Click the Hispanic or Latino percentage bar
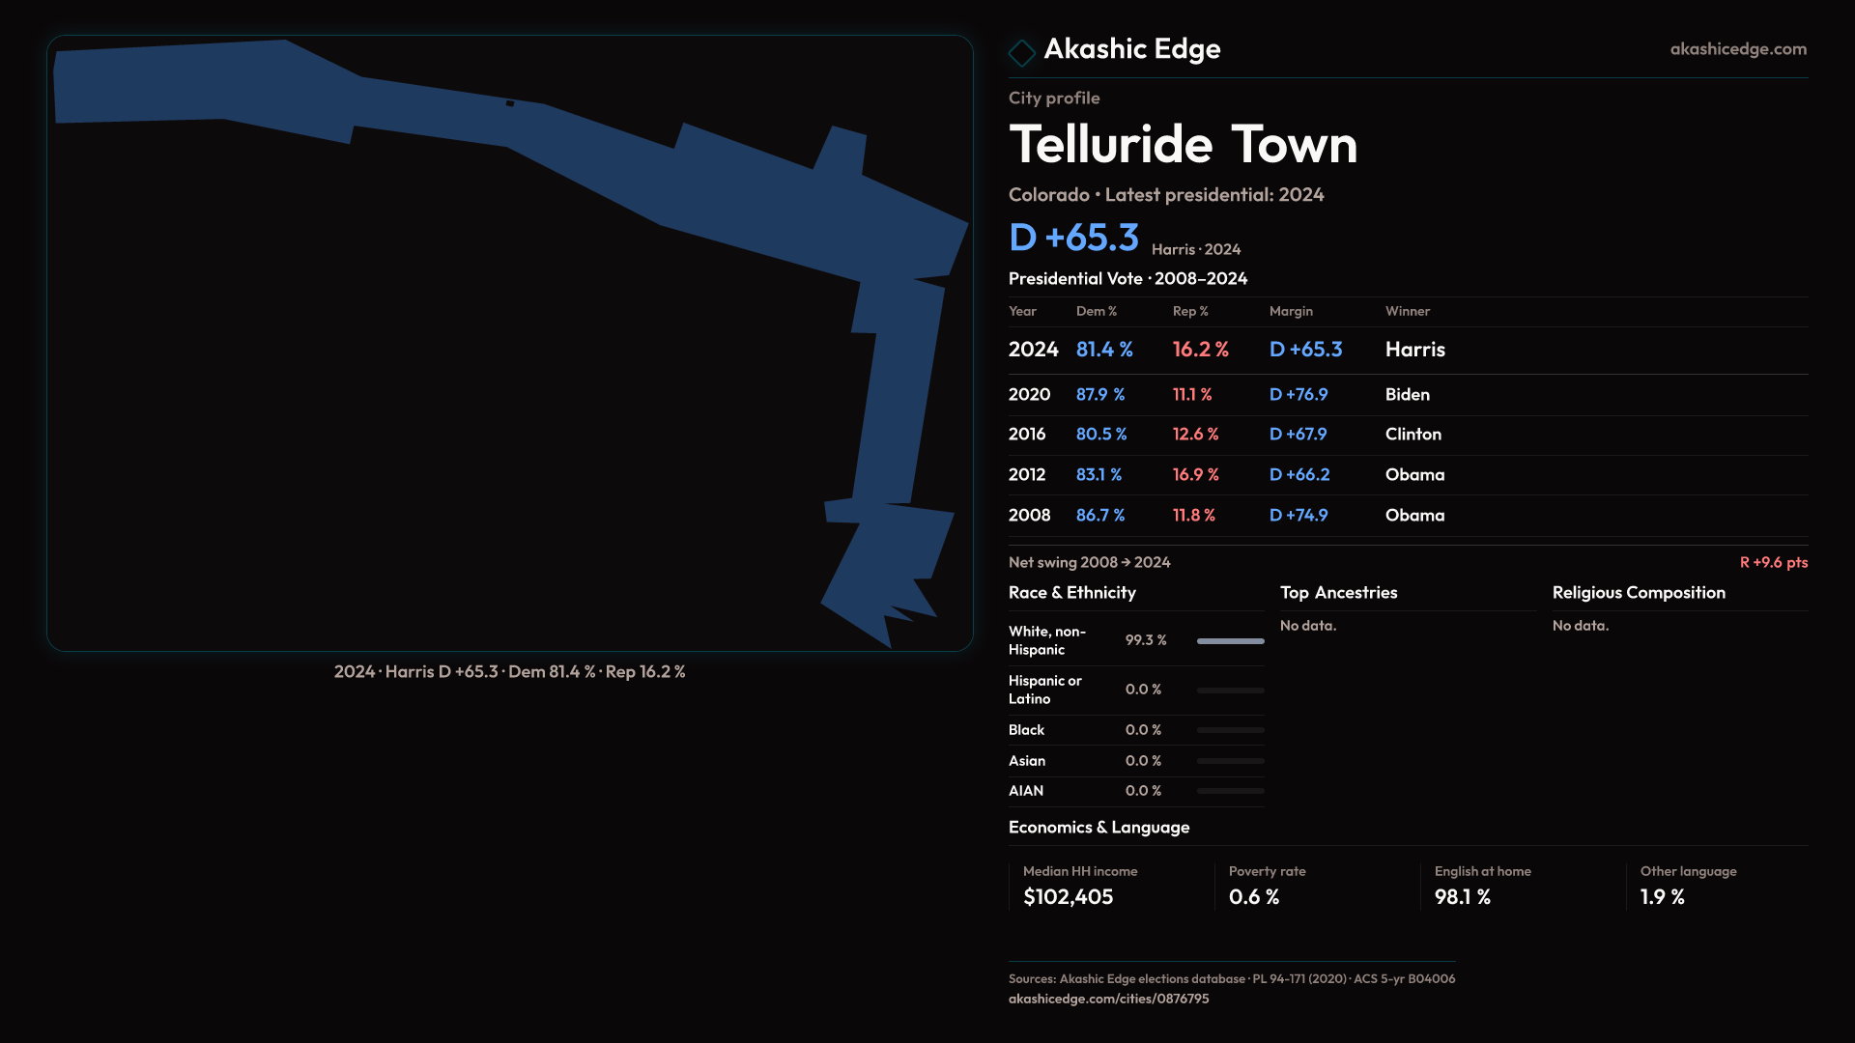 1230,691
